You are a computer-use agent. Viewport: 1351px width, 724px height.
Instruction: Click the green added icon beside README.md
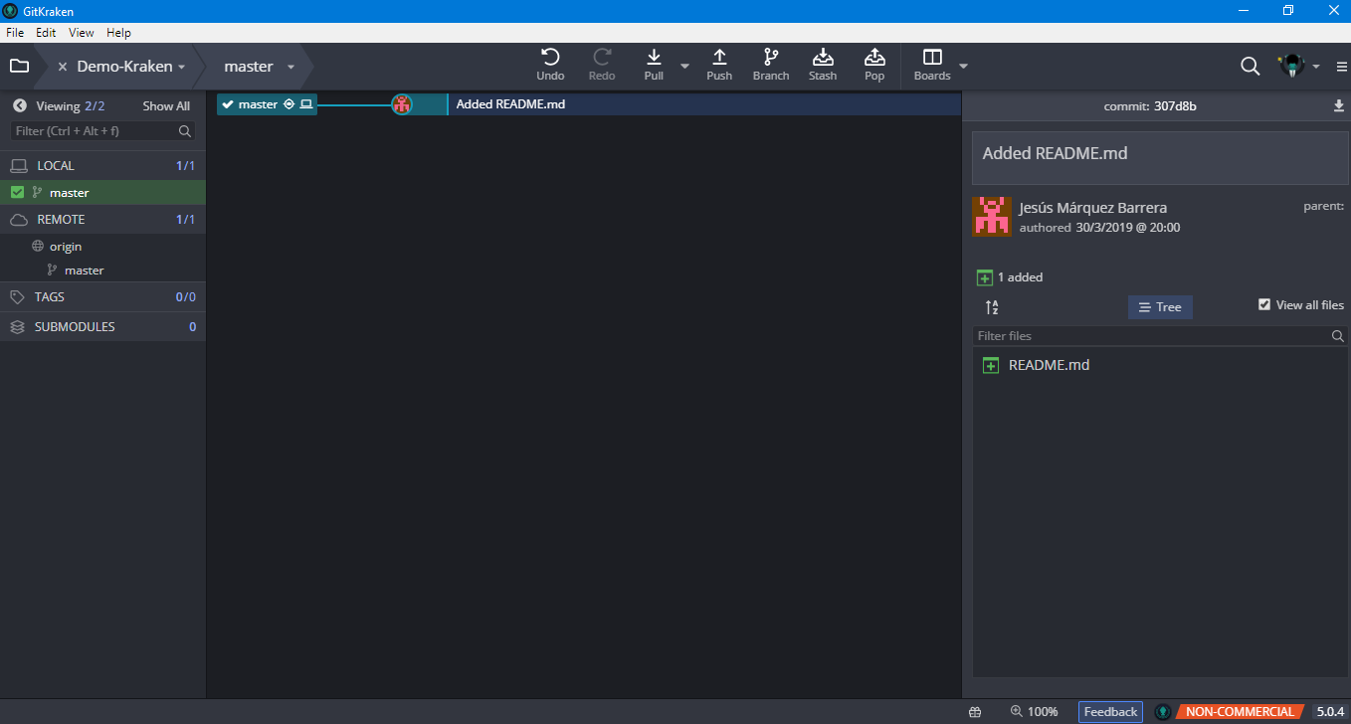pos(991,366)
